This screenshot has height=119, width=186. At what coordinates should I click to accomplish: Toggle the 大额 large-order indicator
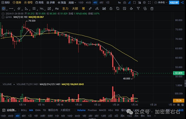point(75,9)
